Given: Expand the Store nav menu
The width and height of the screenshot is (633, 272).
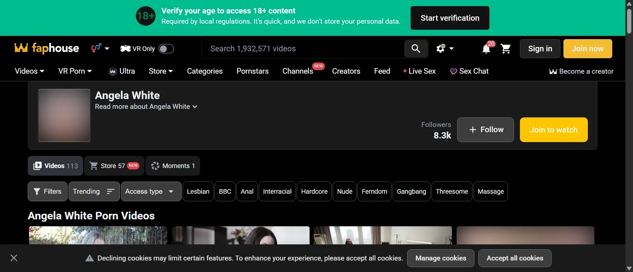Looking at the screenshot, I should tap(161, 71).
